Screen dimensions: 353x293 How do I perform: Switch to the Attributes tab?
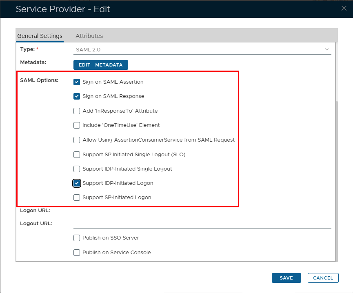(89, 36)
